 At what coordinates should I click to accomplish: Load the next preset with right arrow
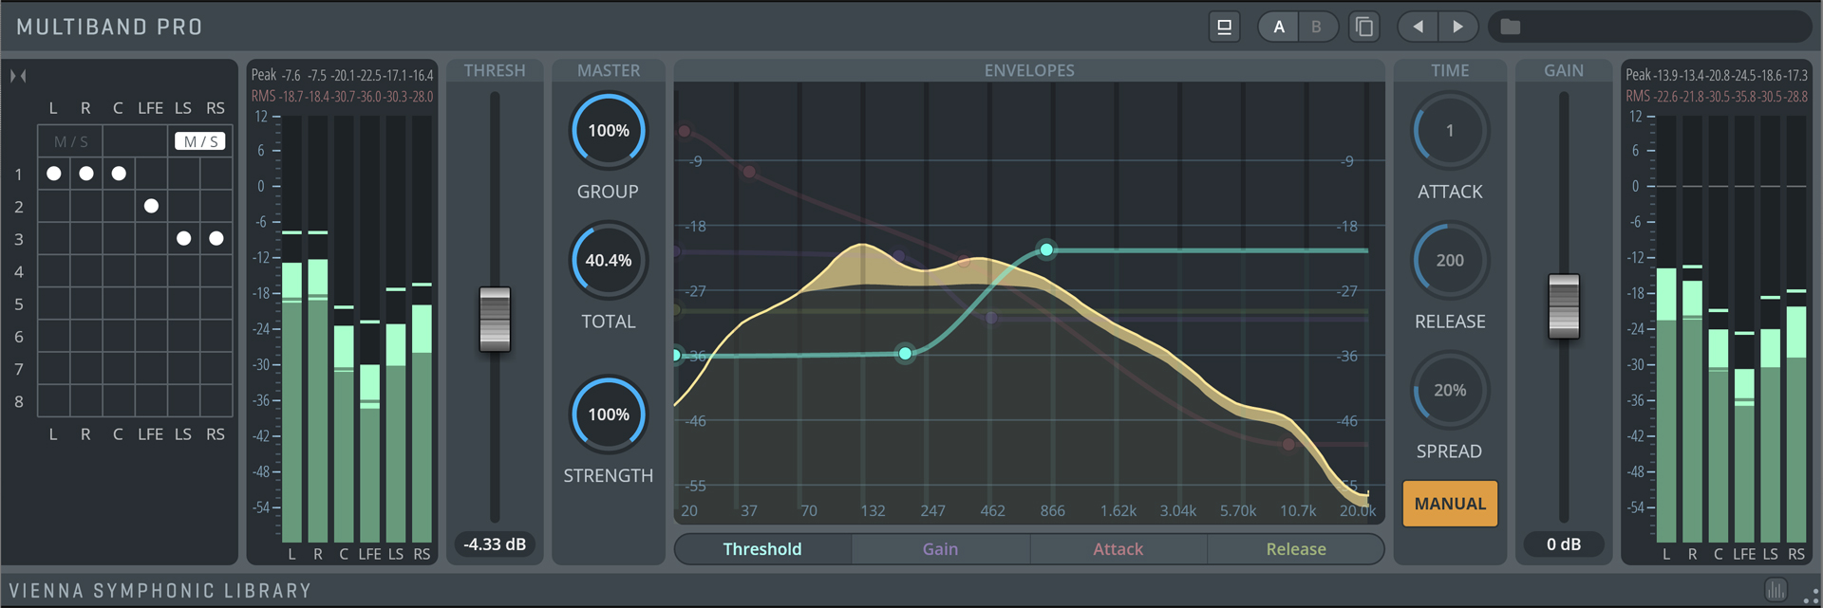(x=1457, y=27)
